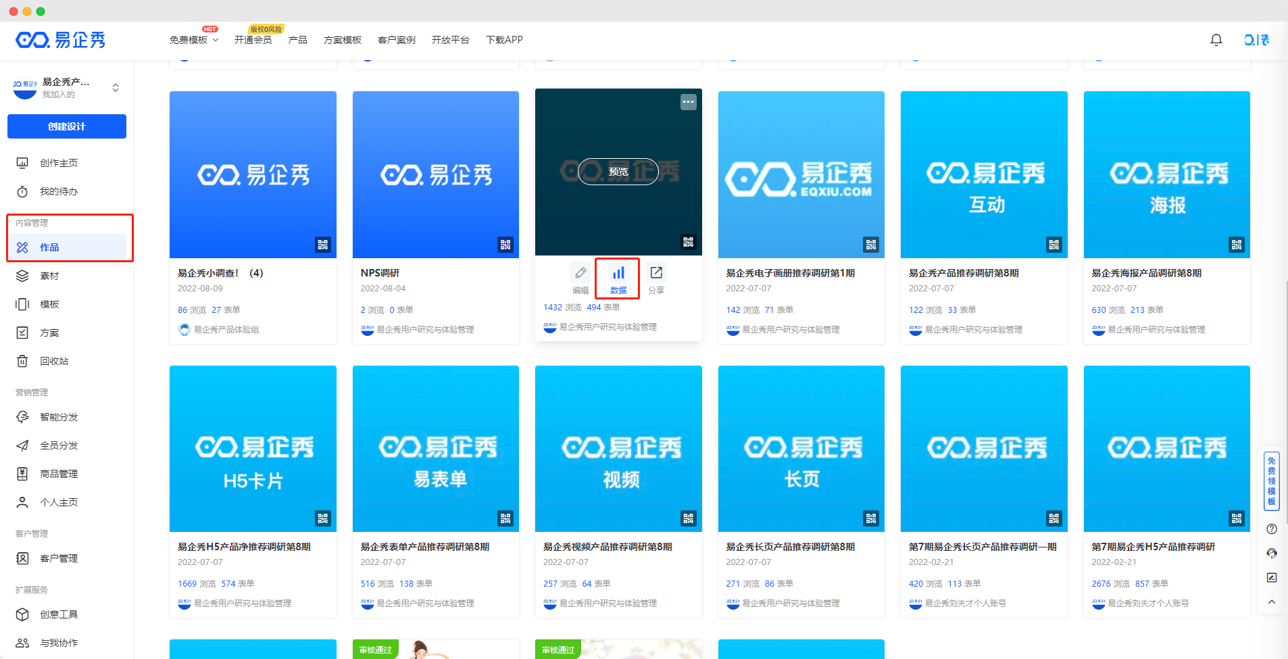The width and height of the screenshot is (1288, 659).
Task: Open the 易企秀 互动 thumbnail
Action: pyautogui.click(x=984, y=174)
